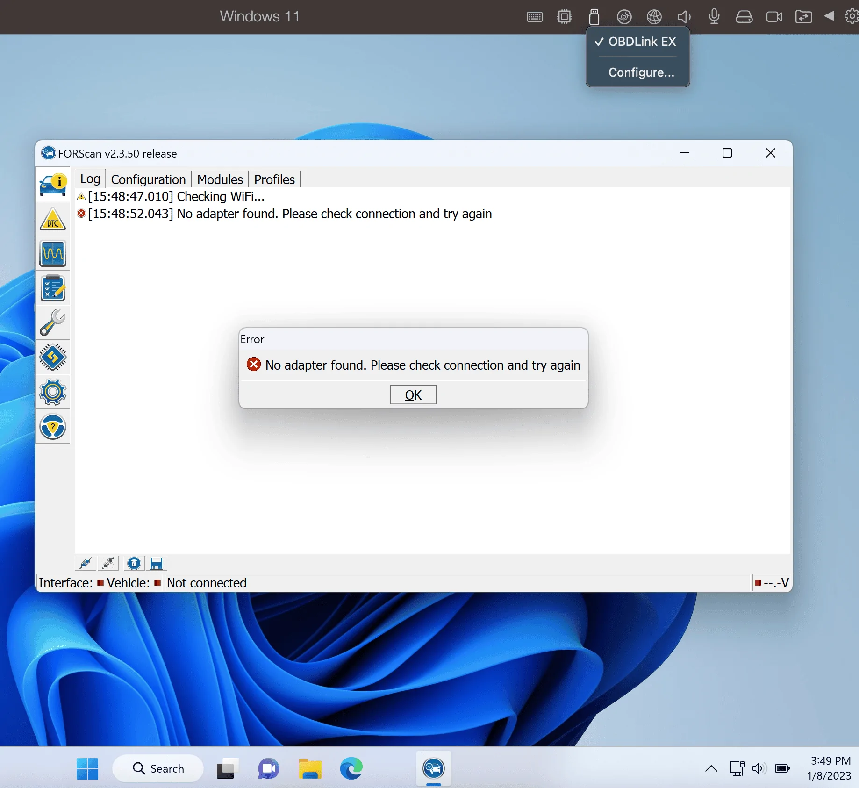The width and height of the screenshot is (859, 788).
Task: Open the FORScan Settings gear icon
Action: [x=53, y=392]
